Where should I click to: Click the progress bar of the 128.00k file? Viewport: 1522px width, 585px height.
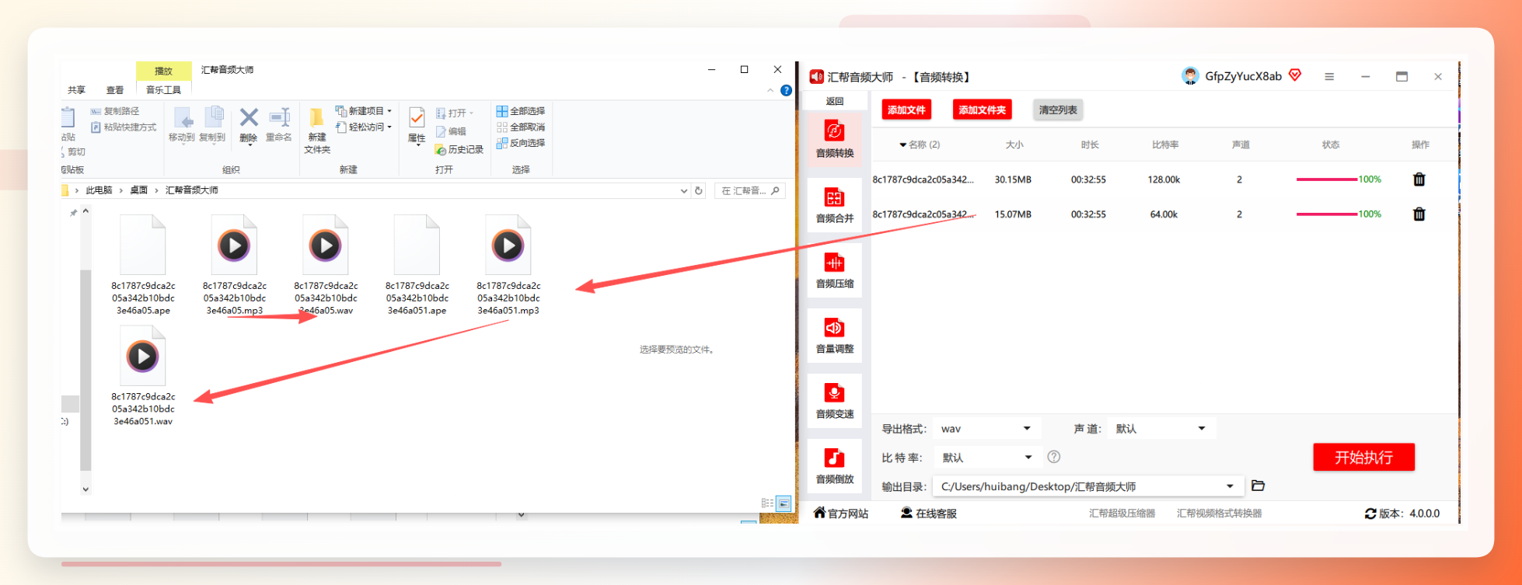coord(1327,179)
